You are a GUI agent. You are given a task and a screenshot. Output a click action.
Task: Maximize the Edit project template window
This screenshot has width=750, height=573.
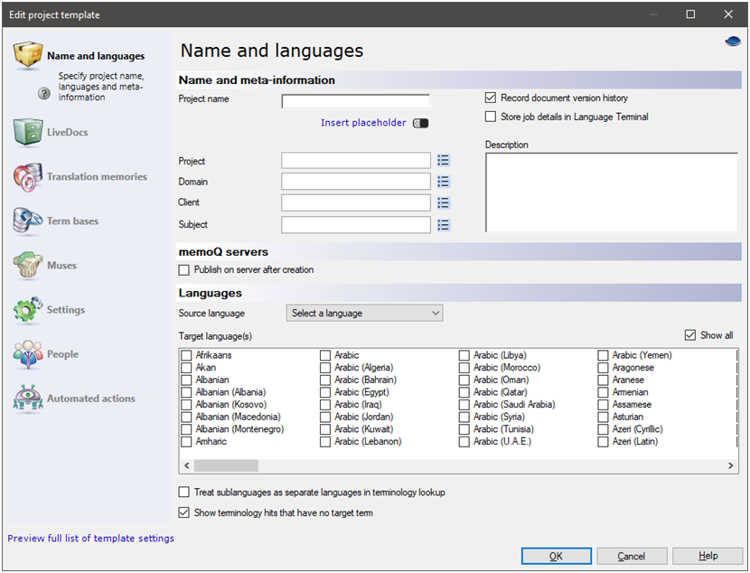[690, 14]
